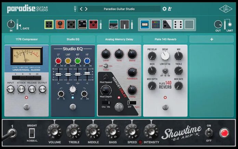238x149 pixels.
Task: Open the Paradise Guitar Studio preset name menu
Action: [119, 9]
